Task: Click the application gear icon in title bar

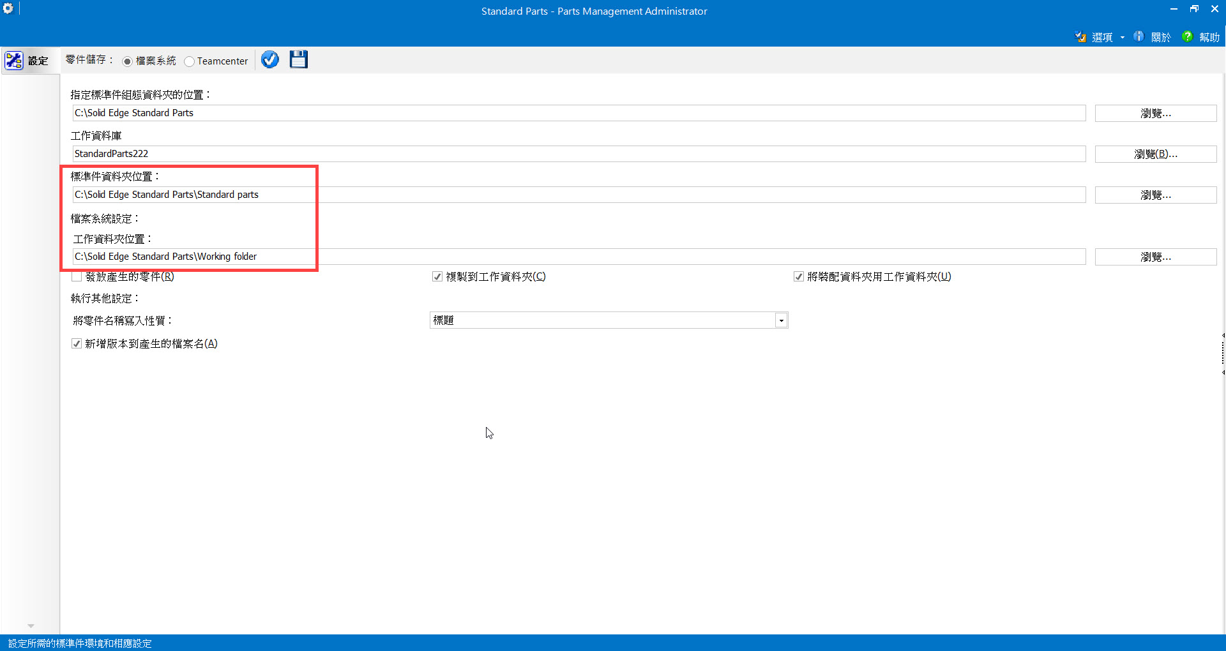Action: tap(8, 8)
